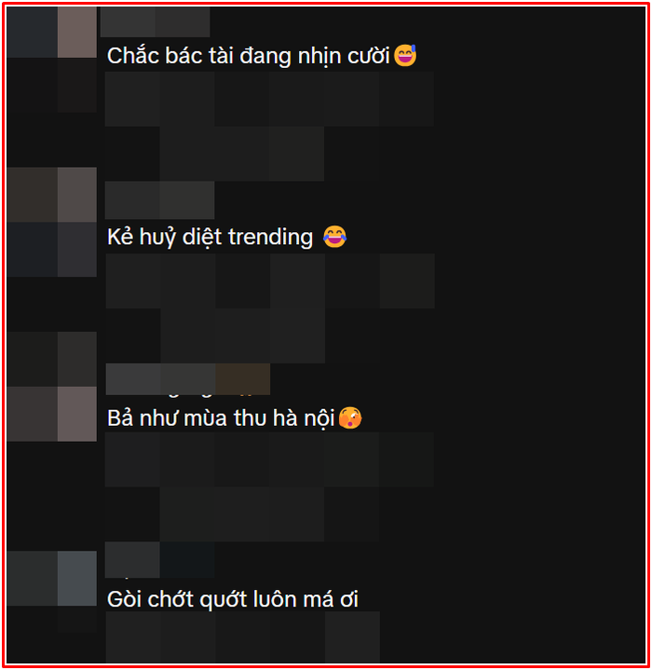The image size is (652, 670).
Task: Open avatar beside "Gòi chớt quớt luôn má ơi"
Action: tap(51, 578)
